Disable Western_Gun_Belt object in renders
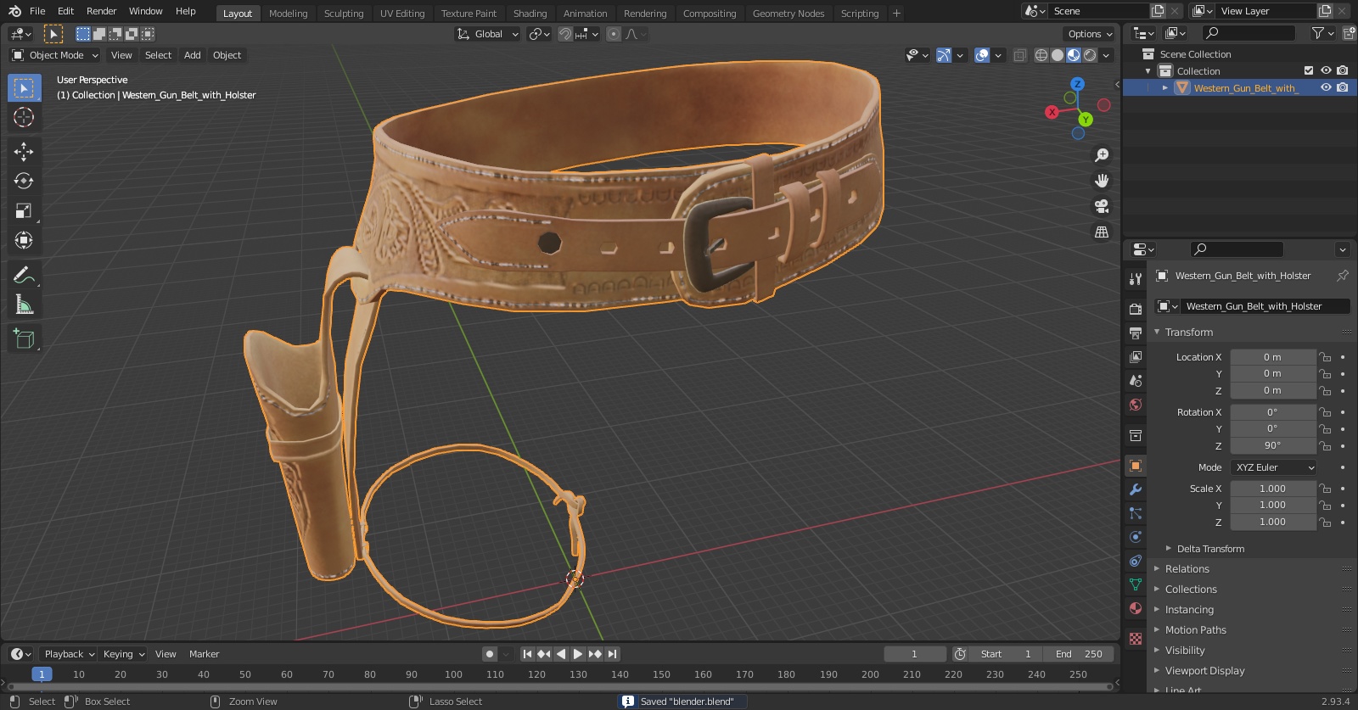This screenshot has height=710, width=1358. pyautogui.click(x=1342, y=87)
